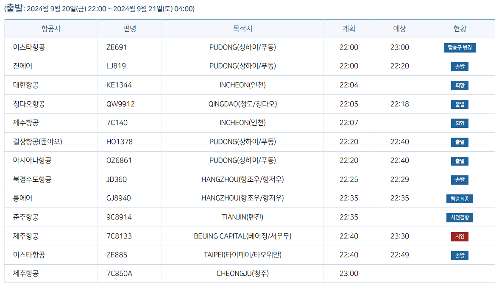
Task: Select flight number GJ8940
Action: pos(119,198)
